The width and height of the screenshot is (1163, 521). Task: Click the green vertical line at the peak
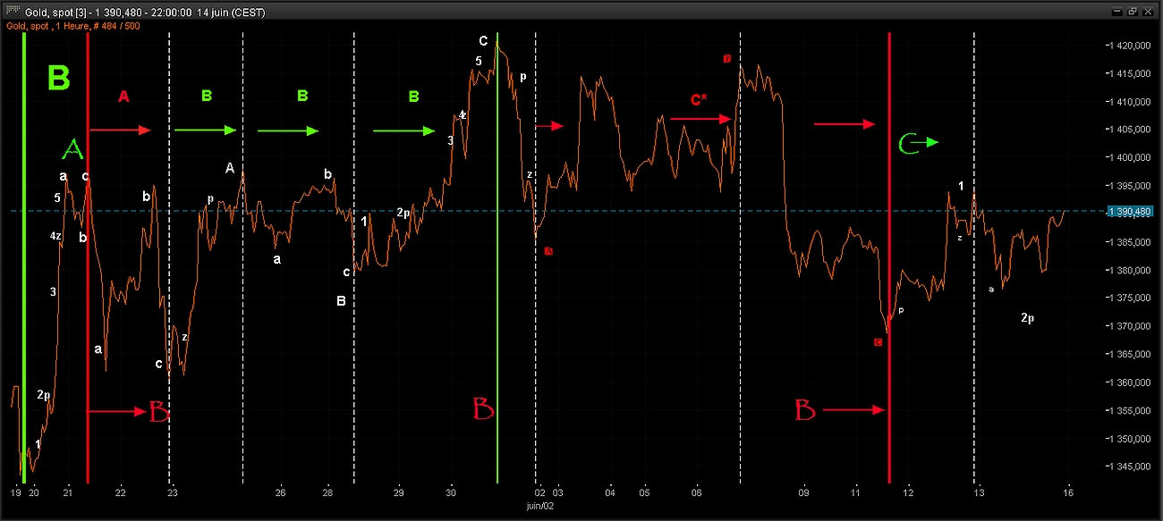point(498,268)
